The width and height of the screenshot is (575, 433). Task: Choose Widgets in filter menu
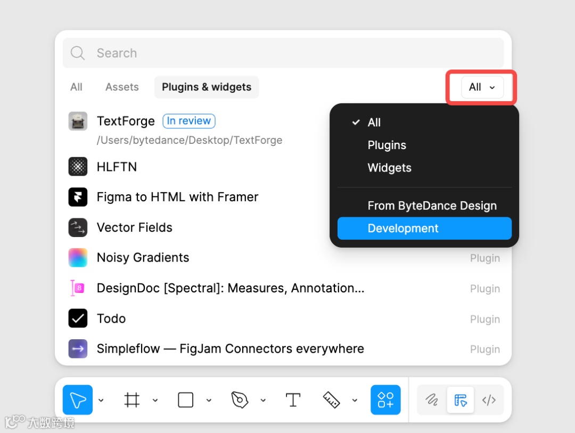[424, 168]
